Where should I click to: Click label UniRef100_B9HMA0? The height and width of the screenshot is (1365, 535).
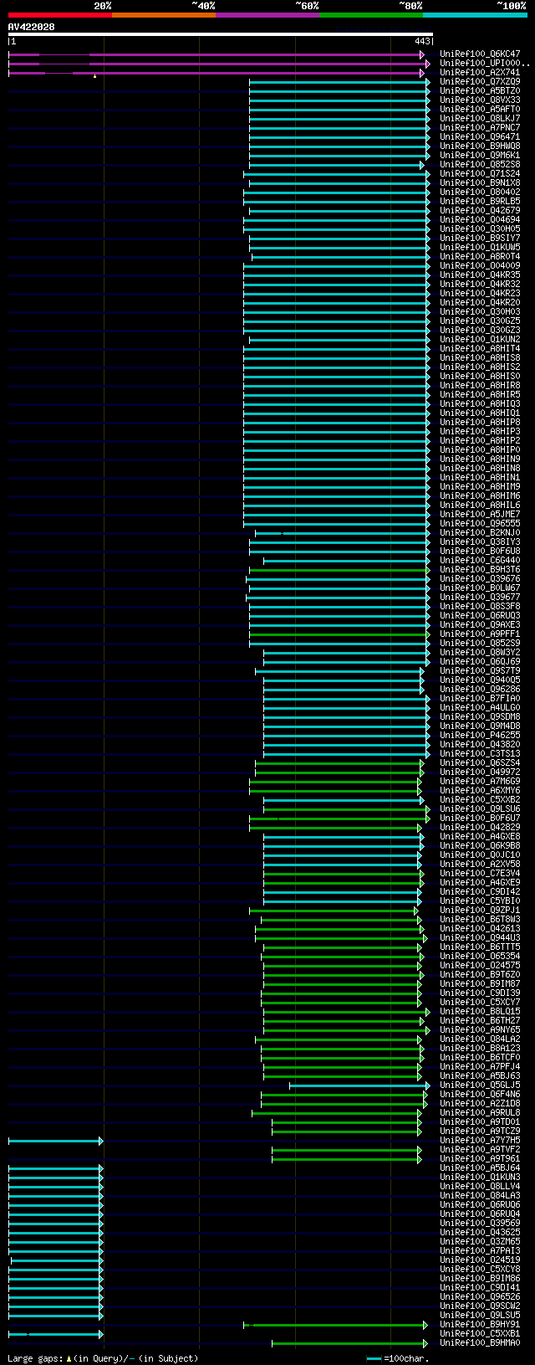[x=480, y=1343]
